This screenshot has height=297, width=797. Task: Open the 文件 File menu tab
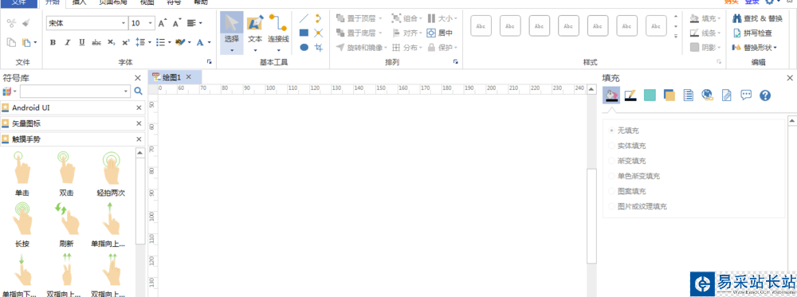[x=19, y=2]
